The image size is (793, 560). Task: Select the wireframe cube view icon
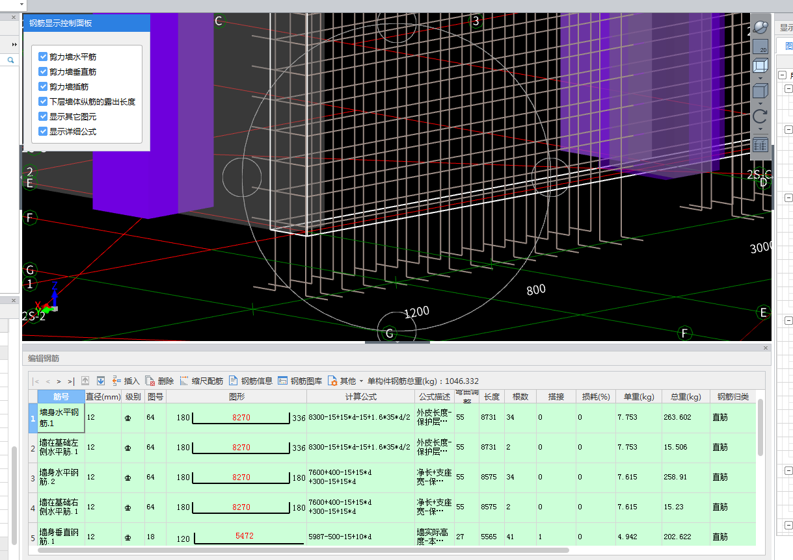(760, 66)
